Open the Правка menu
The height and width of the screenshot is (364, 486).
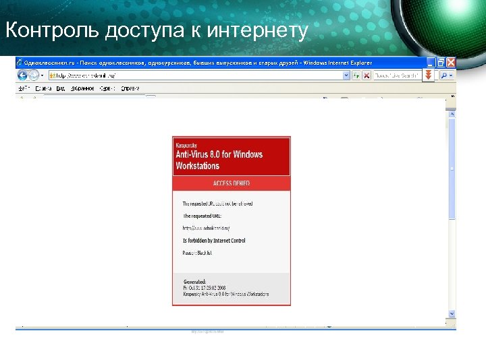tap(43, 88)
